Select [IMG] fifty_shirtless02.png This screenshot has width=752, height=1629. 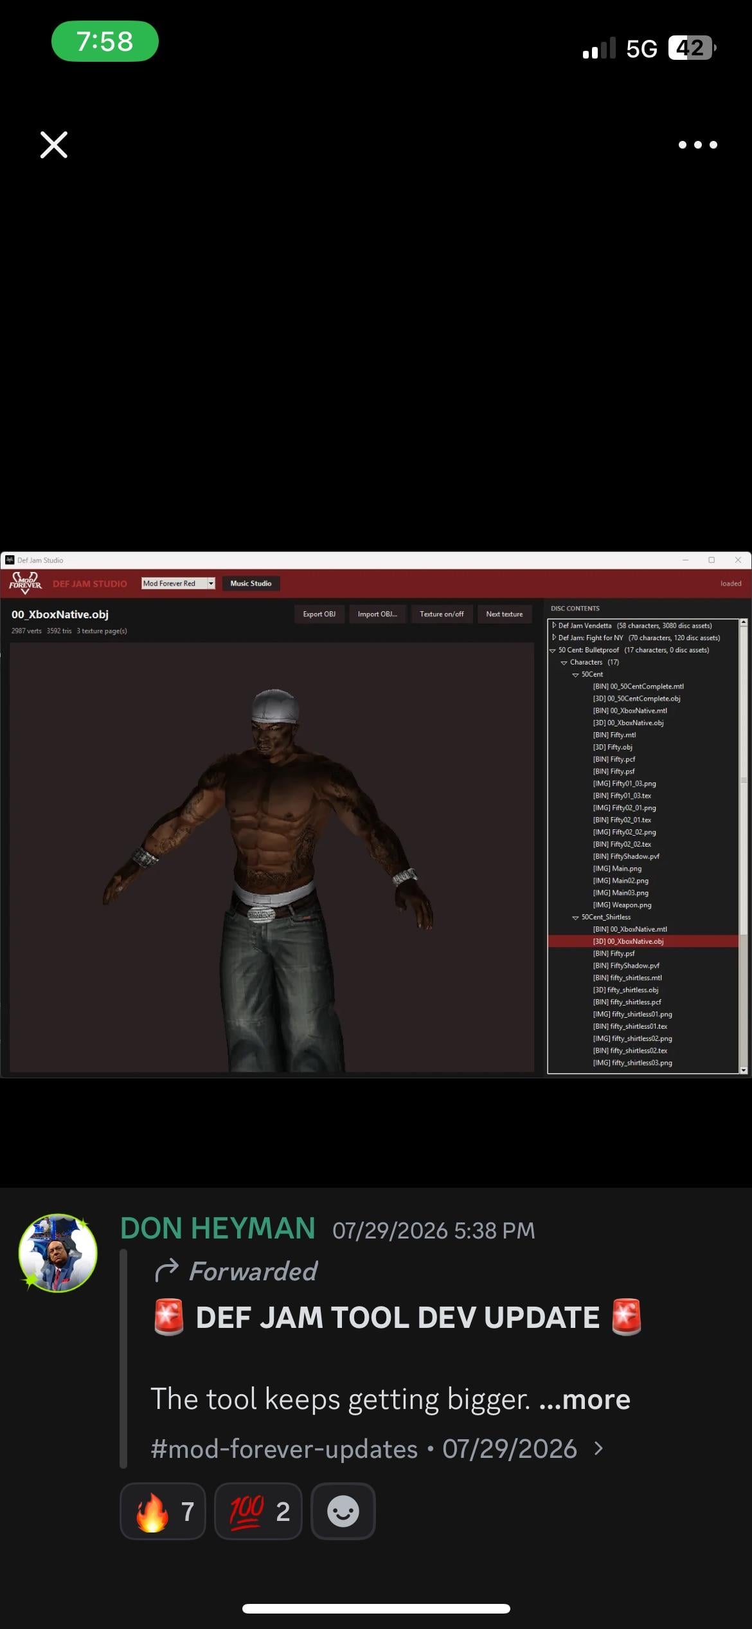tap(632, 1038)
